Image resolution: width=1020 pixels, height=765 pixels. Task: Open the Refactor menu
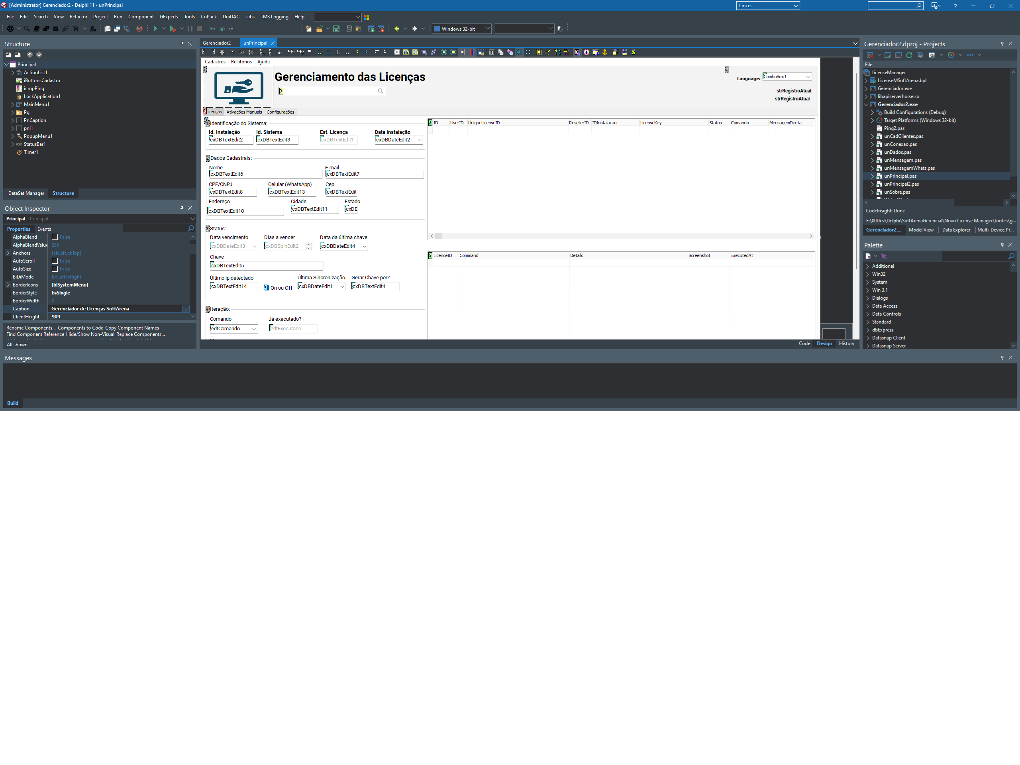point(78,17)
